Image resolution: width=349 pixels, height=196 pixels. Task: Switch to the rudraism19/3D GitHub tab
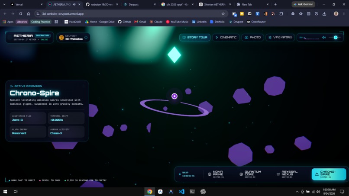(x=101, y=4)
